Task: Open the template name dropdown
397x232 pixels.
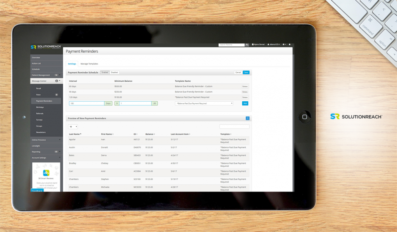Action: [x=204, y=103]
